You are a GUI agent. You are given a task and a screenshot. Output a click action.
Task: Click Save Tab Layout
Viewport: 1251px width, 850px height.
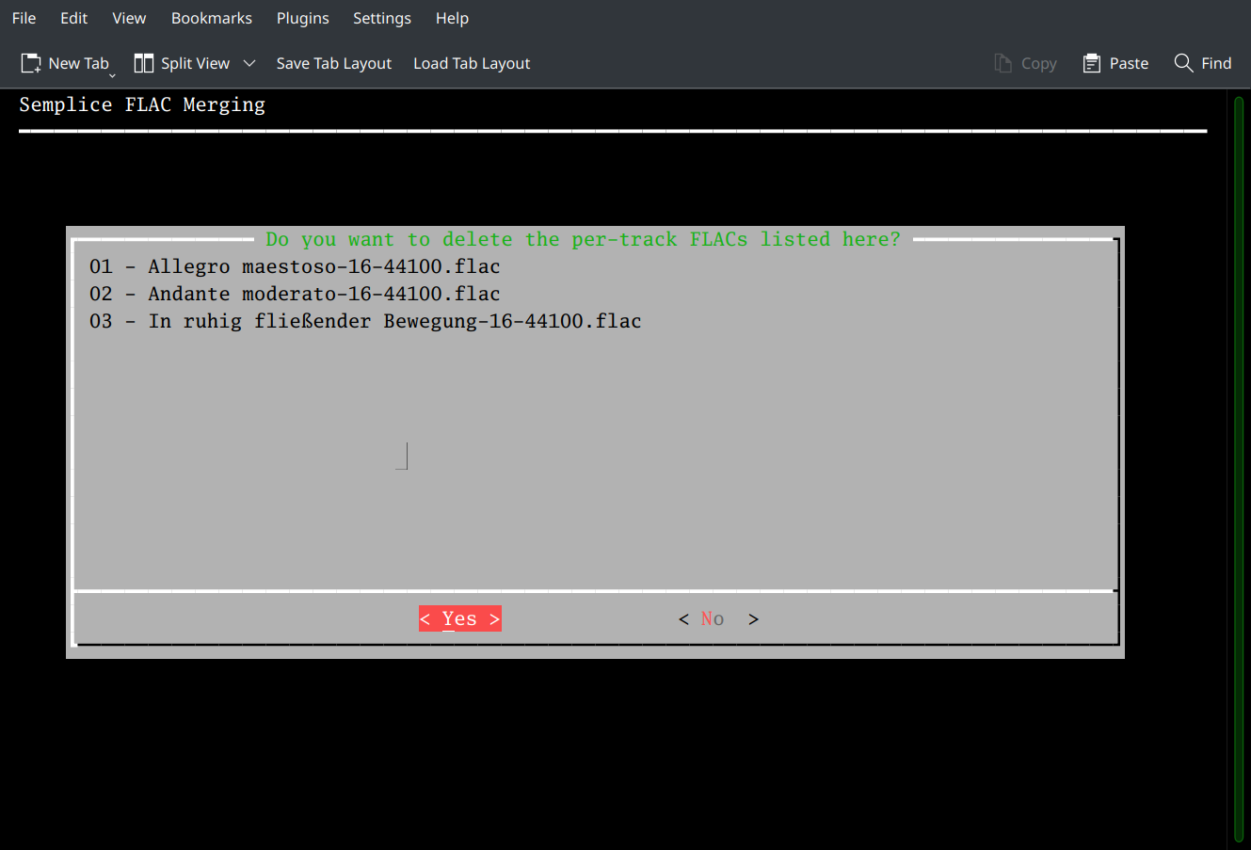click(x=333, y=63)
